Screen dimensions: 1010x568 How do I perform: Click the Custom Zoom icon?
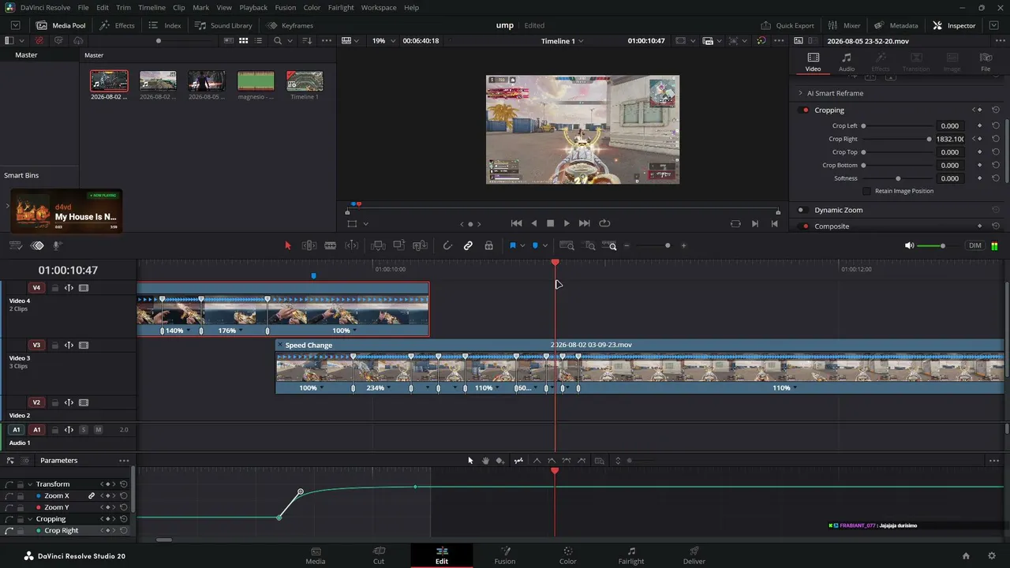610,245
